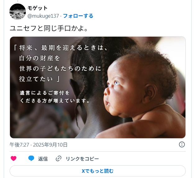The height and width of the screenshot is (178, 196).
Task: Open the 午後7:27 timestamp link
Action: [x=19, y=145]
